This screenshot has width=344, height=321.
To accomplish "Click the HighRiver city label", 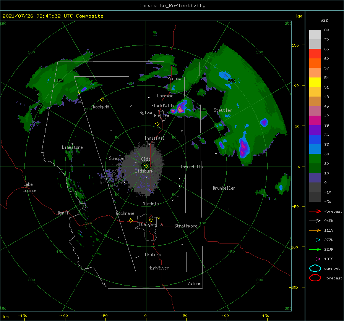I will coord(159,268).
